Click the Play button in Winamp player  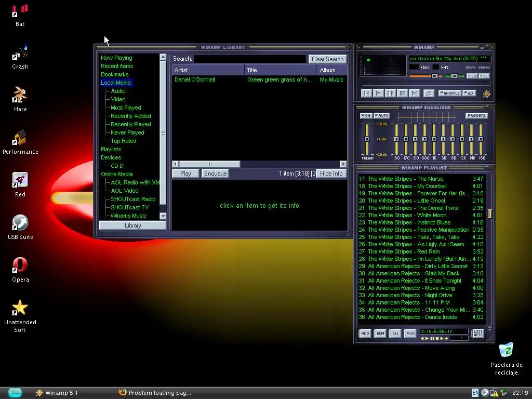[x=379, y=94]
